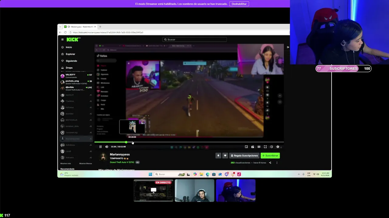Mute the video player volume
Image resolution: width=389 pixels, height=218 pixels.
(107, 147)
